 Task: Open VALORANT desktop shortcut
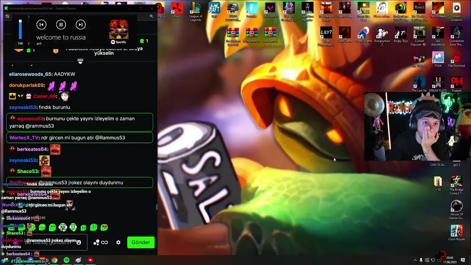pyautogui.click(x=270, y=10)
